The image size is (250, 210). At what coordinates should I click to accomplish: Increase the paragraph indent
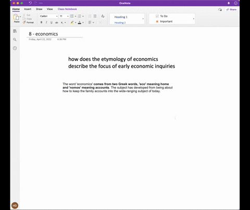[95, 16]
